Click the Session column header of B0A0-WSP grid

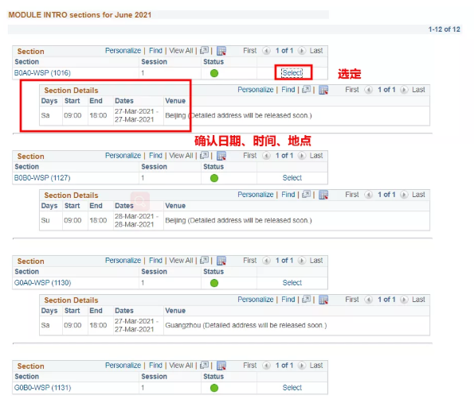coord(155,62)
